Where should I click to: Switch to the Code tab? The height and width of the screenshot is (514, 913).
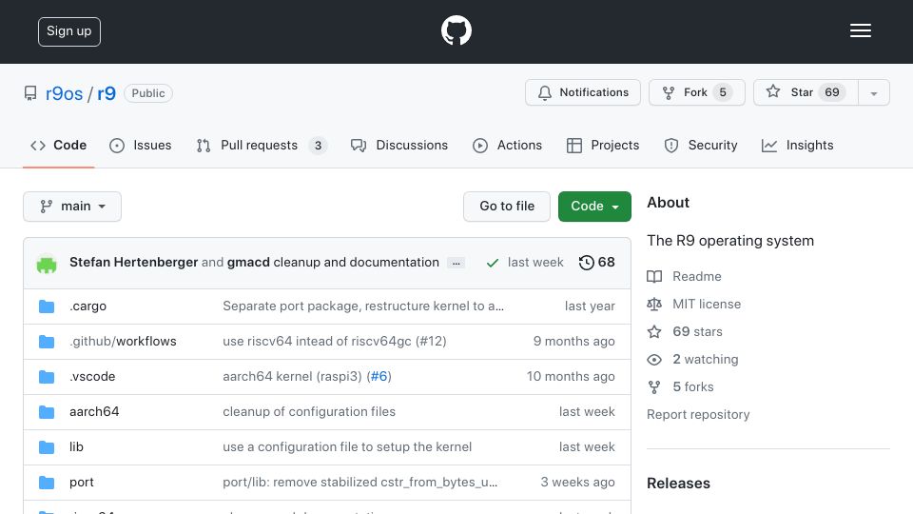coord(59,145)
